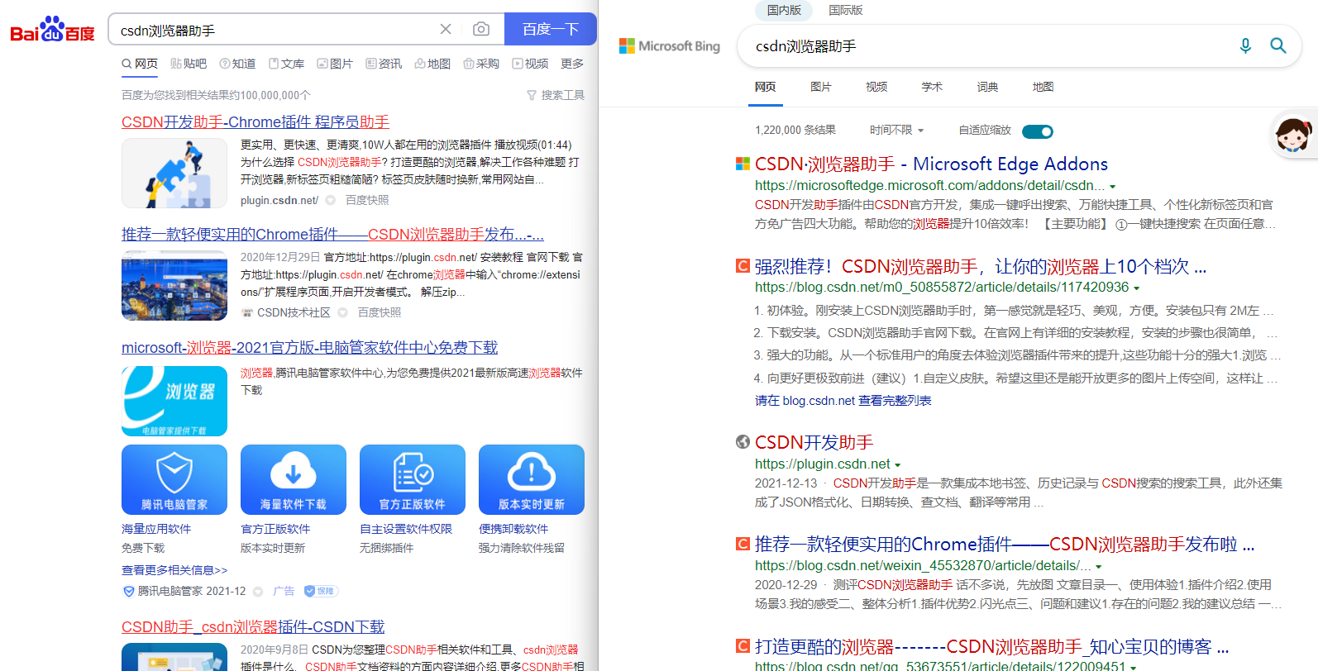Click the 浏览器 ad thumbnail
Image resolution: width=1318 pixels, height=671 pixels.
(174, 401)
